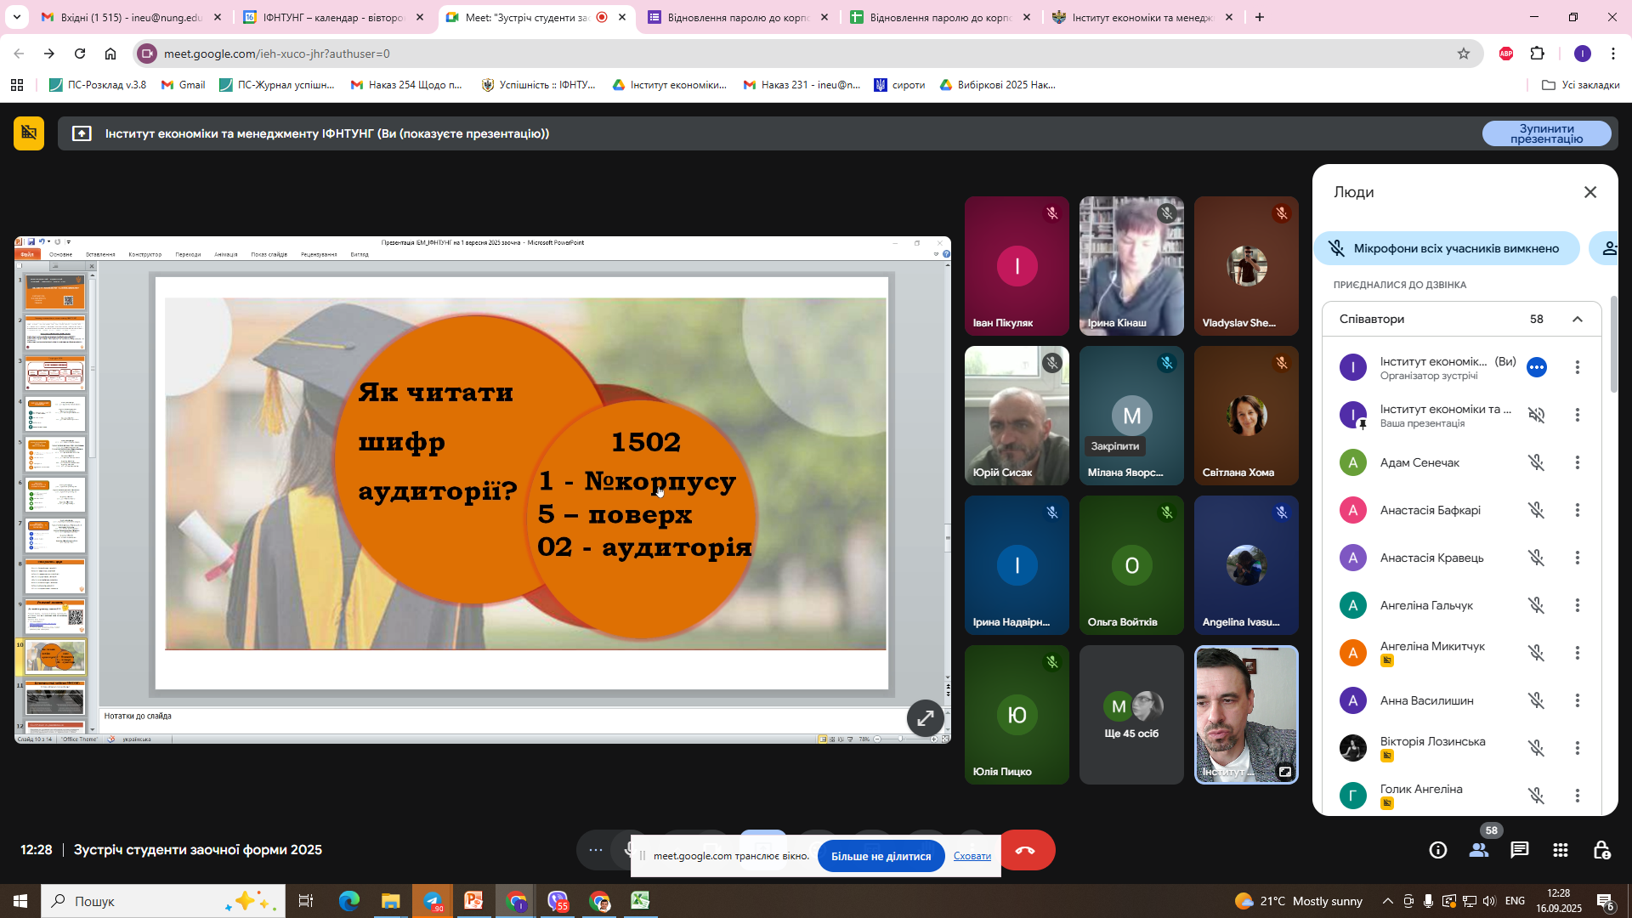Toggle the Мікрофони всіх учасників вимкнено chip
Image resolution: width=1632 pixels, height=918 pixels.
pos(1447,248)
